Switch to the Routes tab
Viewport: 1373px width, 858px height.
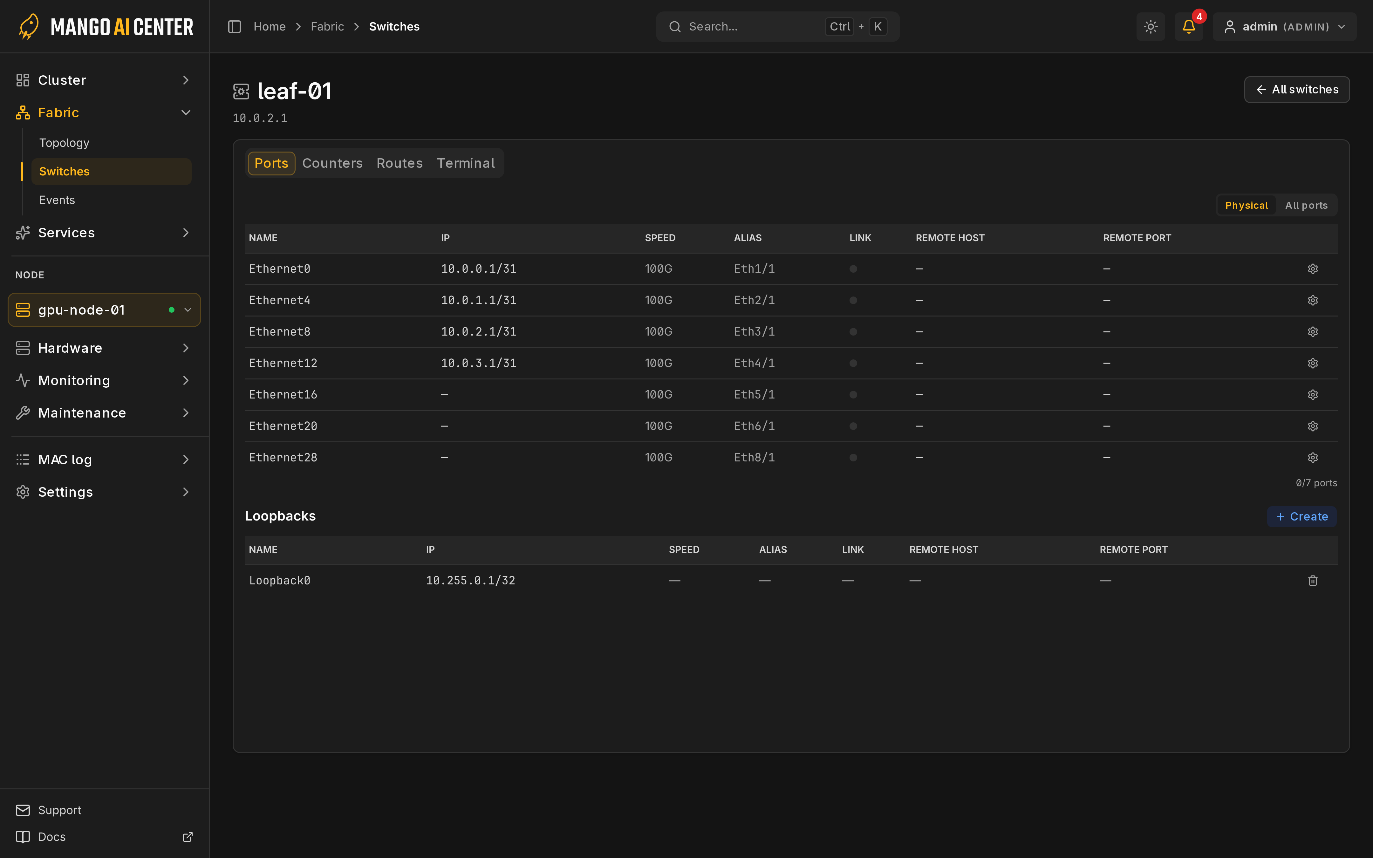click(400, 163)
